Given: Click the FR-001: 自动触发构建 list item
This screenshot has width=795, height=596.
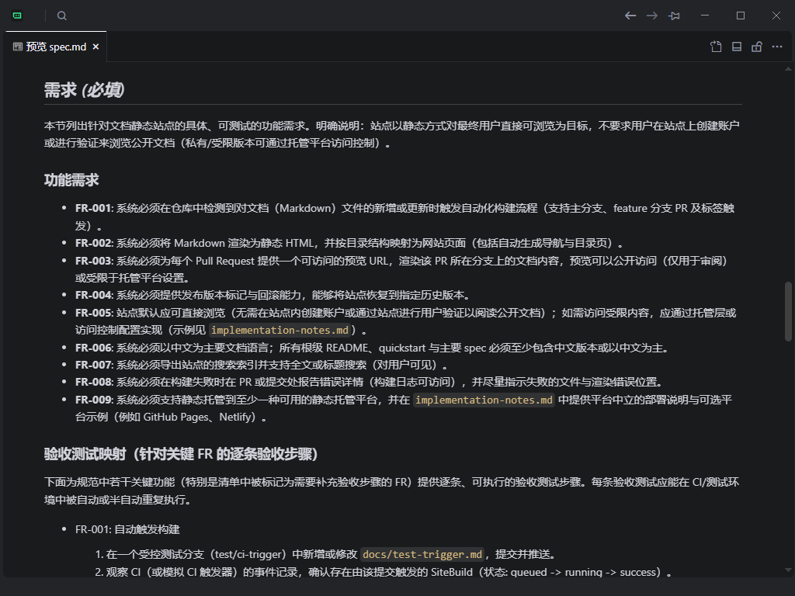Looking at the screenshot, I should tap(127, 529).
